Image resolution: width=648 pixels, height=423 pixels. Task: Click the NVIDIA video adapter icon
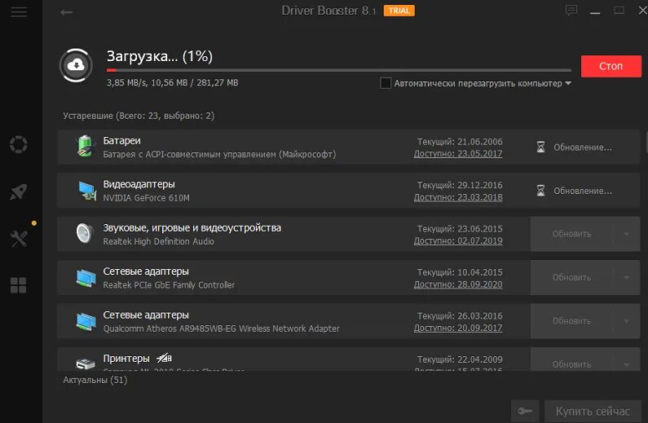pyautogui.click(x=87, y=191)
